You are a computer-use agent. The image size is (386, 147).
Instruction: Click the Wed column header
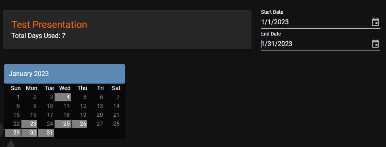pyautogui.click(x=65, y=88)
